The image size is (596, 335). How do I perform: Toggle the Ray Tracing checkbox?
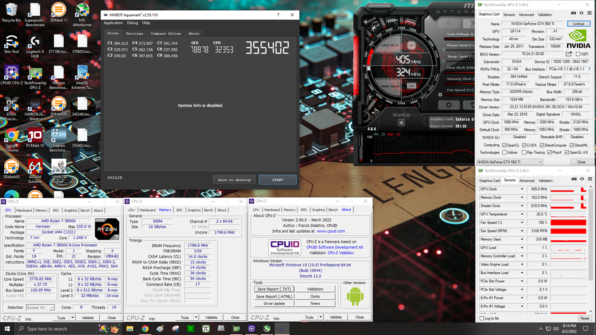point(524,152)
